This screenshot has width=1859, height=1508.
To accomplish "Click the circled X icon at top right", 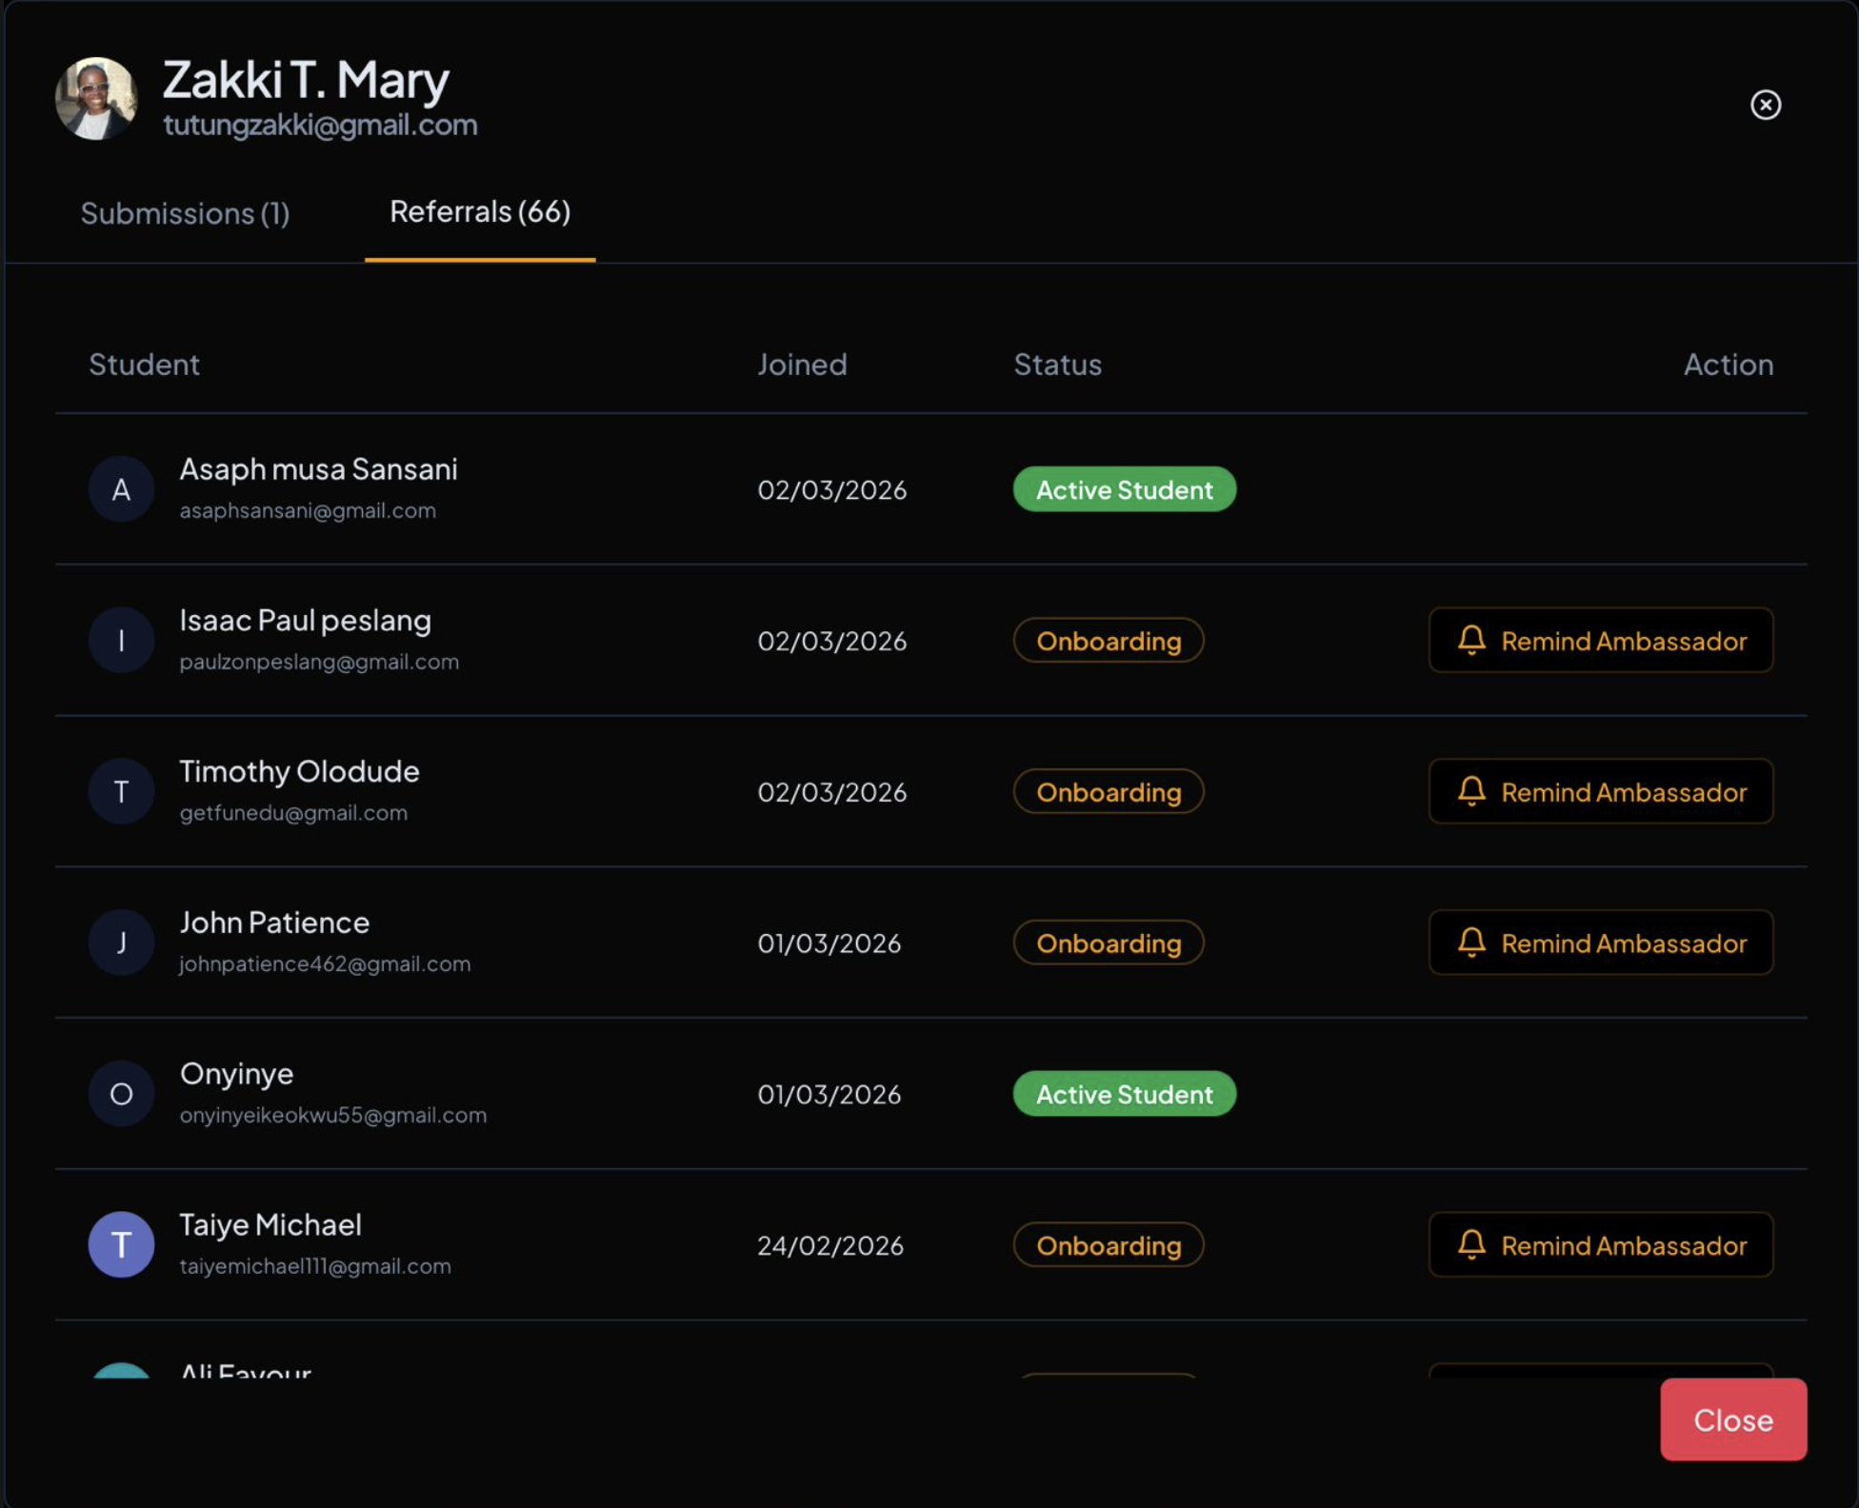I will click(x=1765, y=105).
